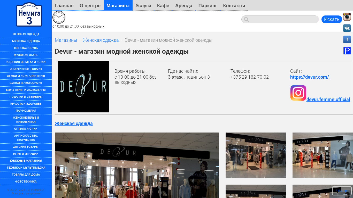
Task: Open ТЕХНИКА И МУЛЬТИМЕДИА category
Action: tap(26, 168)
